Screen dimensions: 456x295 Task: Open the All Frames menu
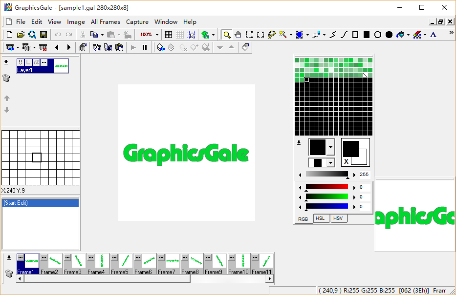[105, 22]
